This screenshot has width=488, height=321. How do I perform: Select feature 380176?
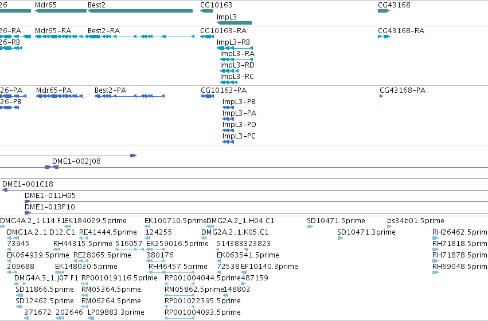(x=159, y=255)
